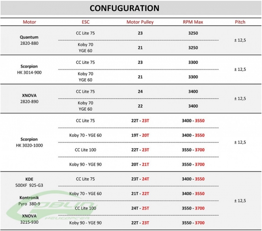Select CC Lite 100 ESC for Scorpion HK 3020-1000
Viewport: 262px width, 231px height.
click(86, 150)
